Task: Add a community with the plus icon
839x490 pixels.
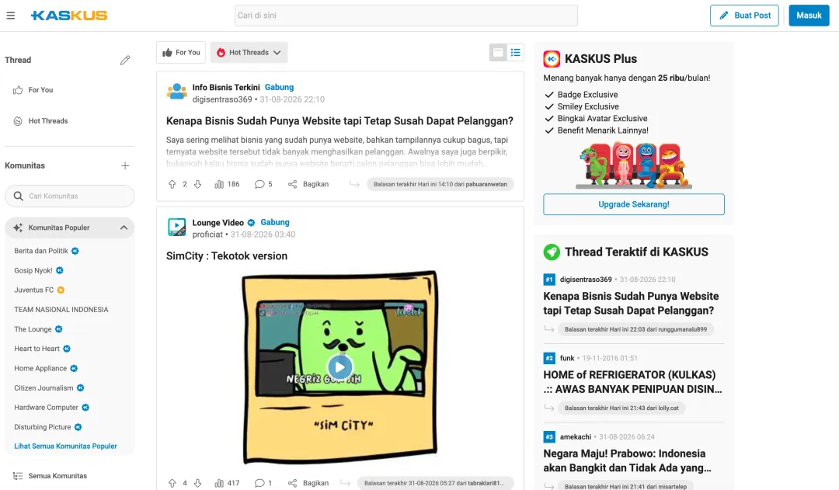Action: pyautogui.click(x=124, y=166)
